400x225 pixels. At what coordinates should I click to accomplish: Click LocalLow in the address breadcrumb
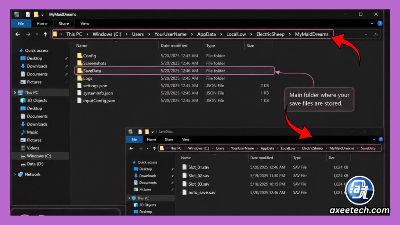(x=236, y=34)
